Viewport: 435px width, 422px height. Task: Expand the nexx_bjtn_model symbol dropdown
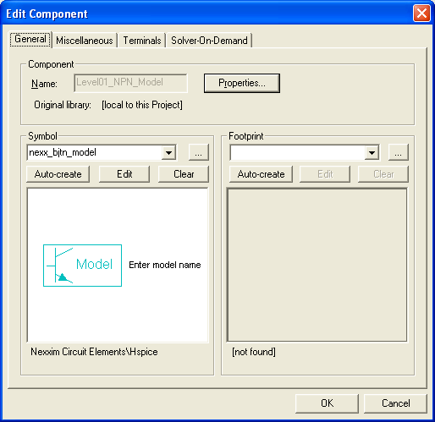169,153
